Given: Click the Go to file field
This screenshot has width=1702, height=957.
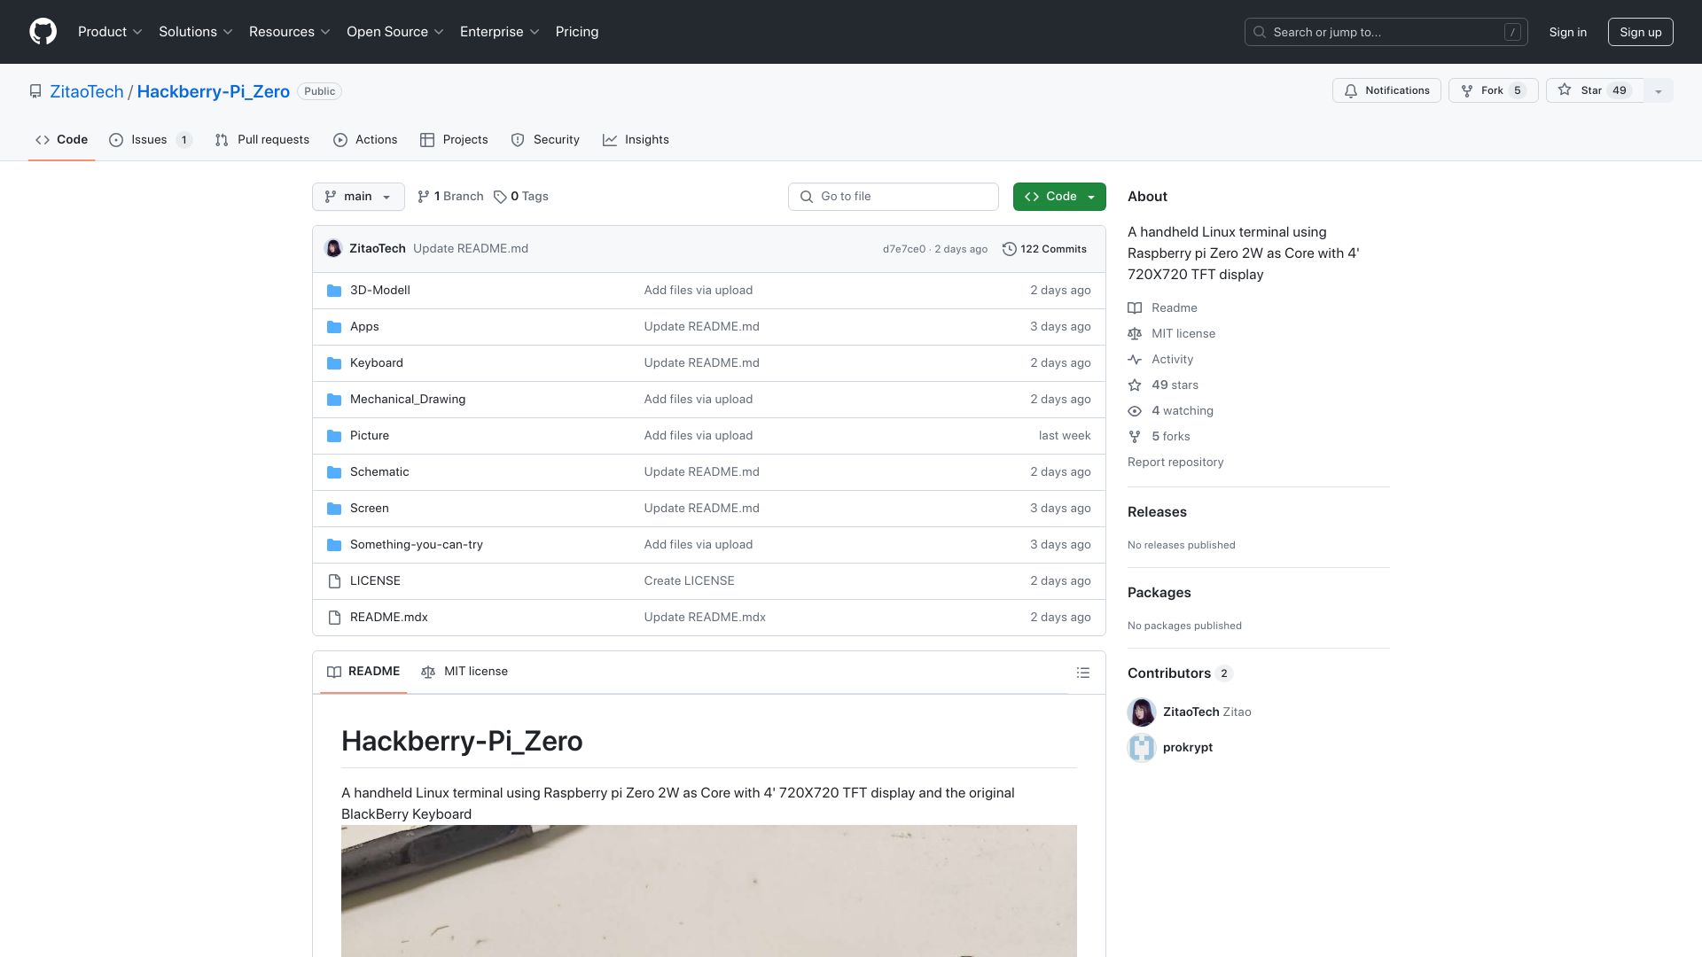Looking at the screenshot, I should pyautogui.click(x=894, y=197).
